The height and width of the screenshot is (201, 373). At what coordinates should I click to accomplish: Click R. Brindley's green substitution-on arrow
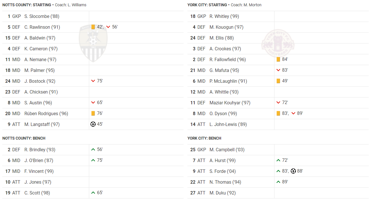click(93, 150)
